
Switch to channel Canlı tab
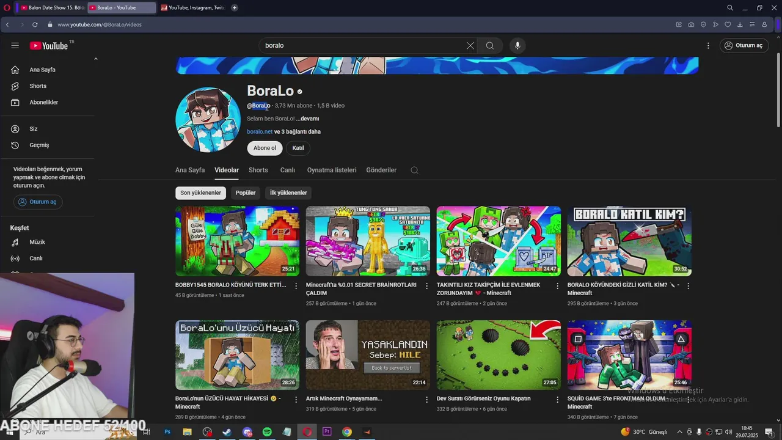click(x=288, y=170)
